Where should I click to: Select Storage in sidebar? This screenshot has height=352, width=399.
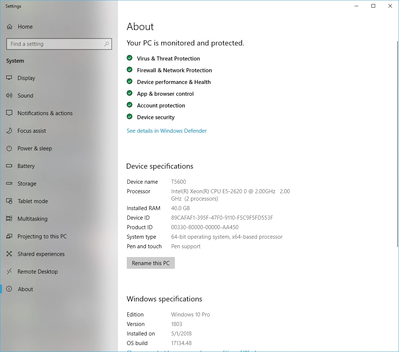click(59, 183)
